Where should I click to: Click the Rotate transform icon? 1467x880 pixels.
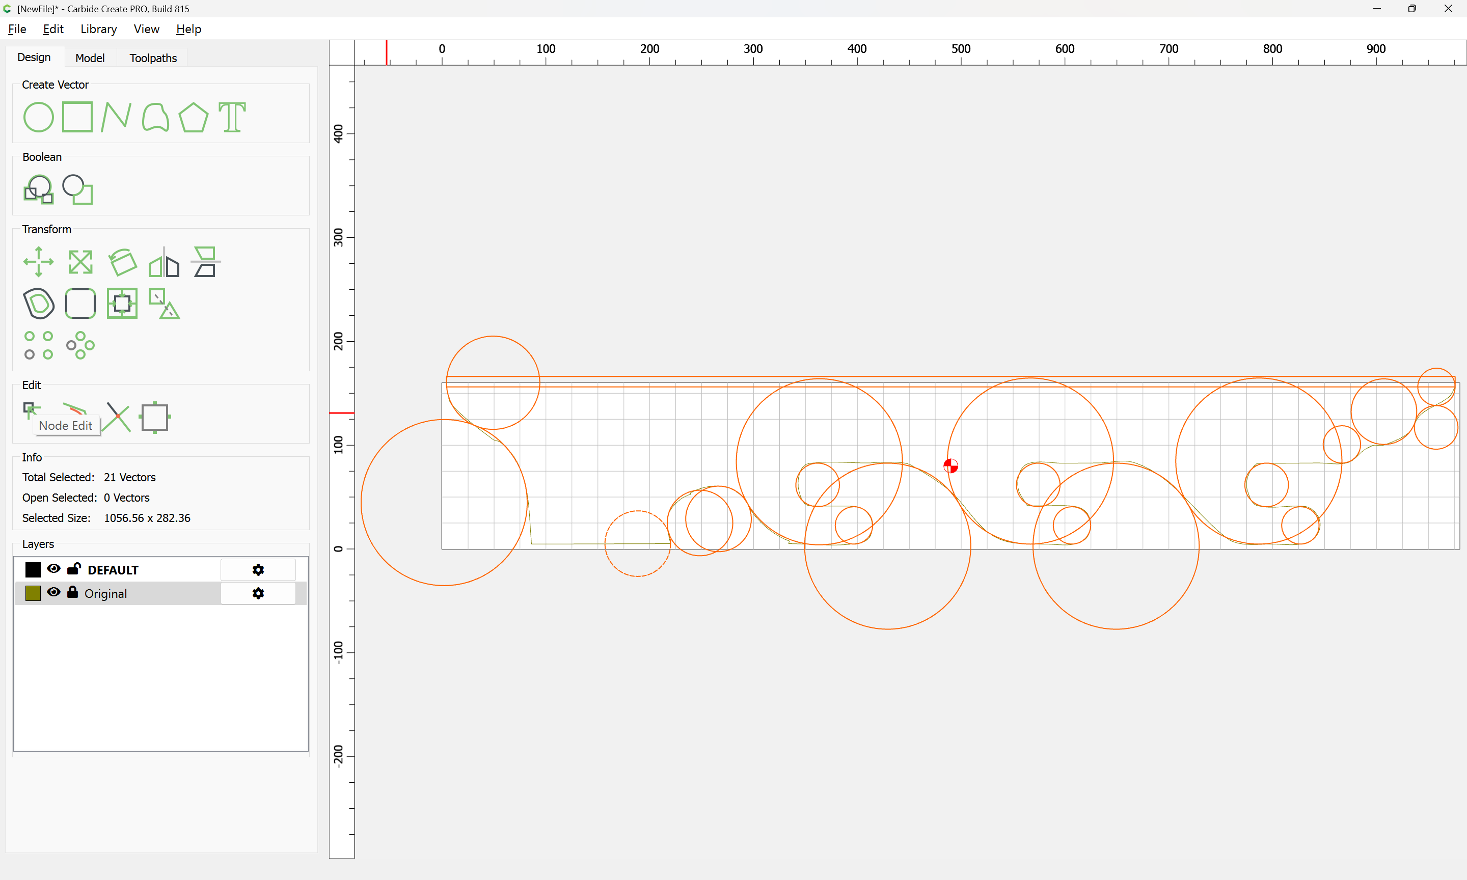122,262
